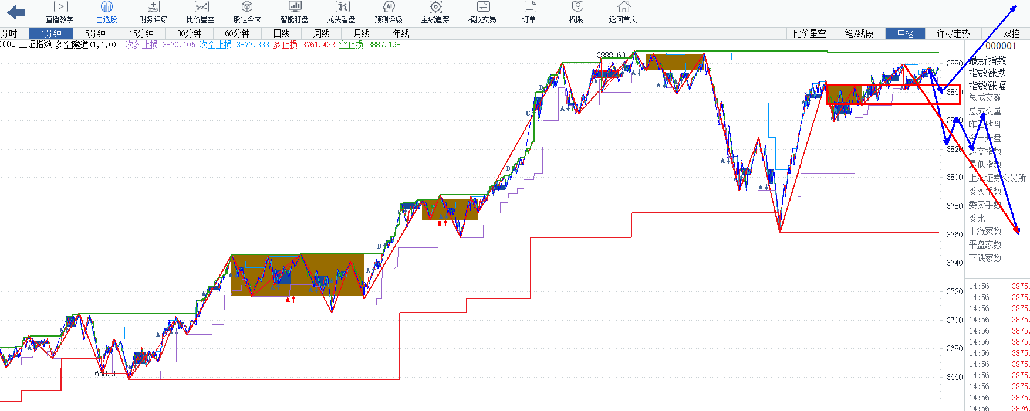Toggle the 笔/线段 overlay button
This screenshot has width=1030, height=411.
click(859, 33)
